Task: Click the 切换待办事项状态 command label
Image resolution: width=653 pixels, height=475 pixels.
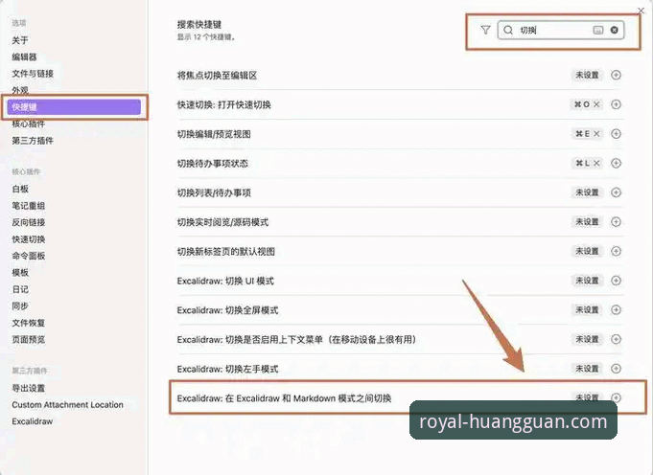Action: click(212, 163)
